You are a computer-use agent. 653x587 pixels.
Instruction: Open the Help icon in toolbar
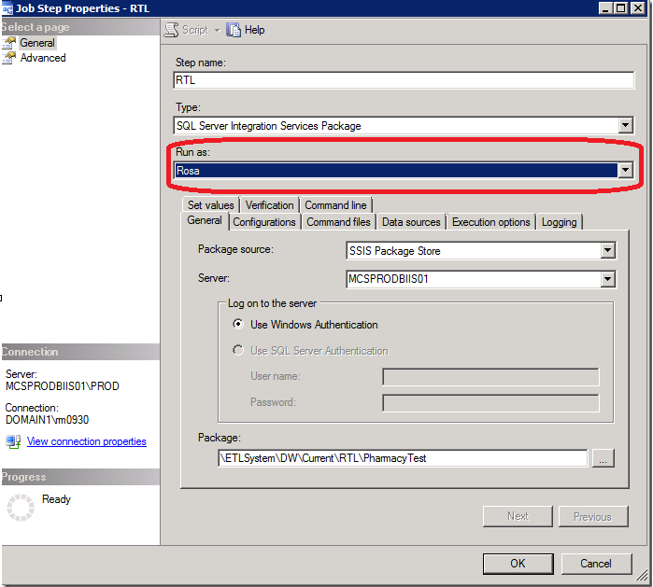[234, 30]
